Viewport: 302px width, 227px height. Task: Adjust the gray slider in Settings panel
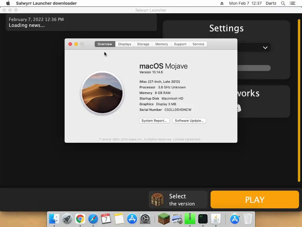click(x=254, y=68)
